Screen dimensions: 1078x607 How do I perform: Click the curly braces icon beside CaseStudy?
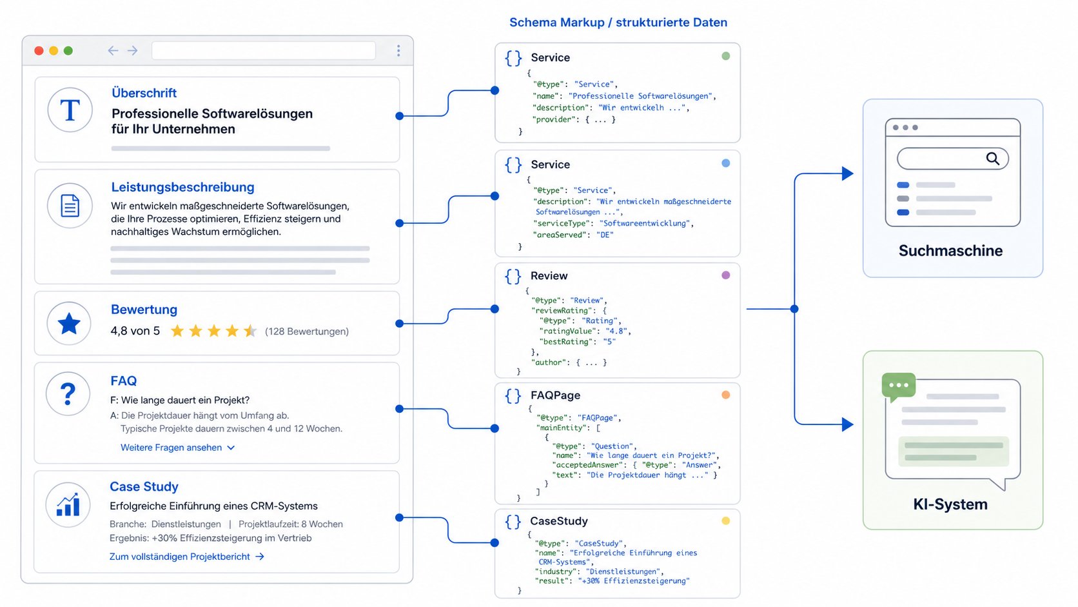tap(513, 521)
